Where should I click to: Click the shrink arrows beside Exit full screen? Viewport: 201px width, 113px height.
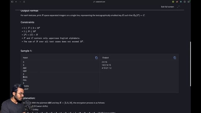point(178,7)
